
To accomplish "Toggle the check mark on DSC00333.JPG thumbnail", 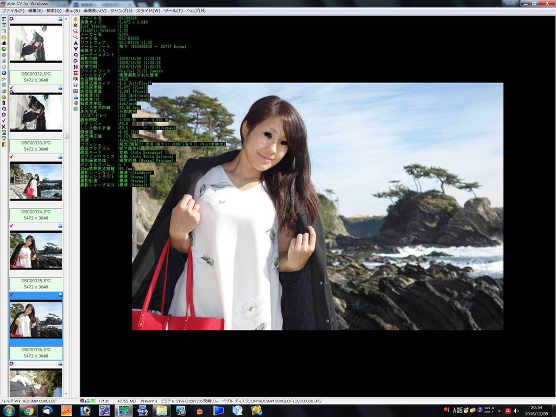I will coord(12,87).
